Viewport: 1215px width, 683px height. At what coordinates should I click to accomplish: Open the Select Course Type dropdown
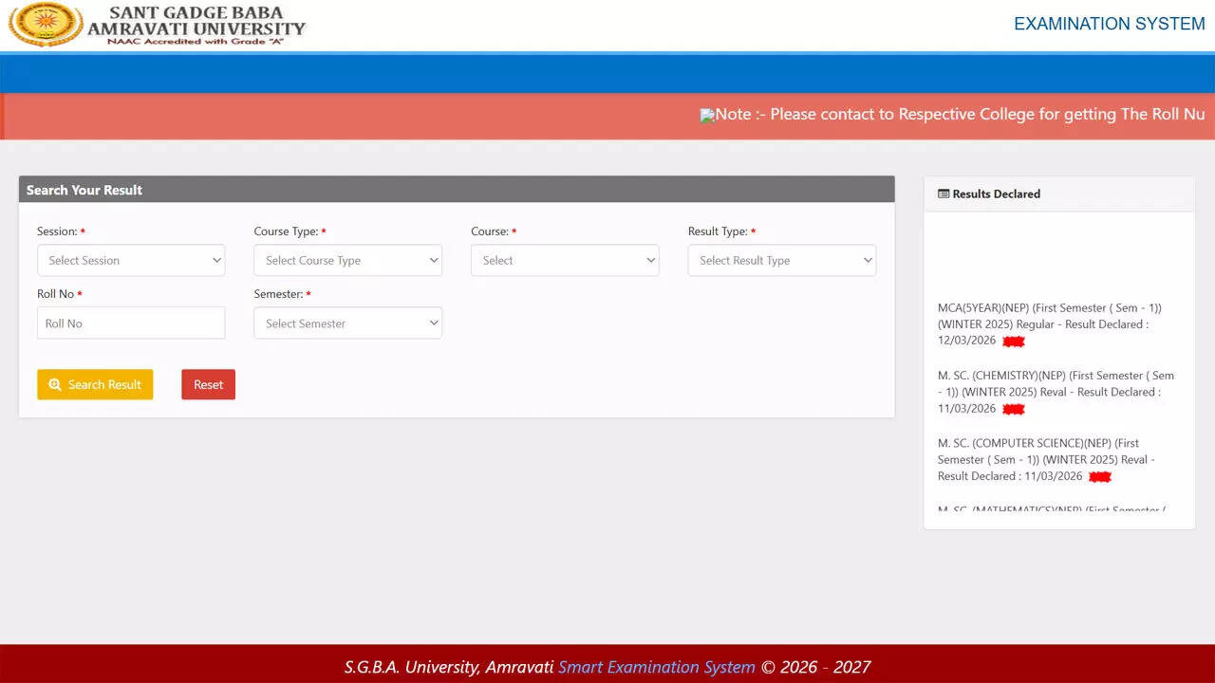[x=347, y=260]
